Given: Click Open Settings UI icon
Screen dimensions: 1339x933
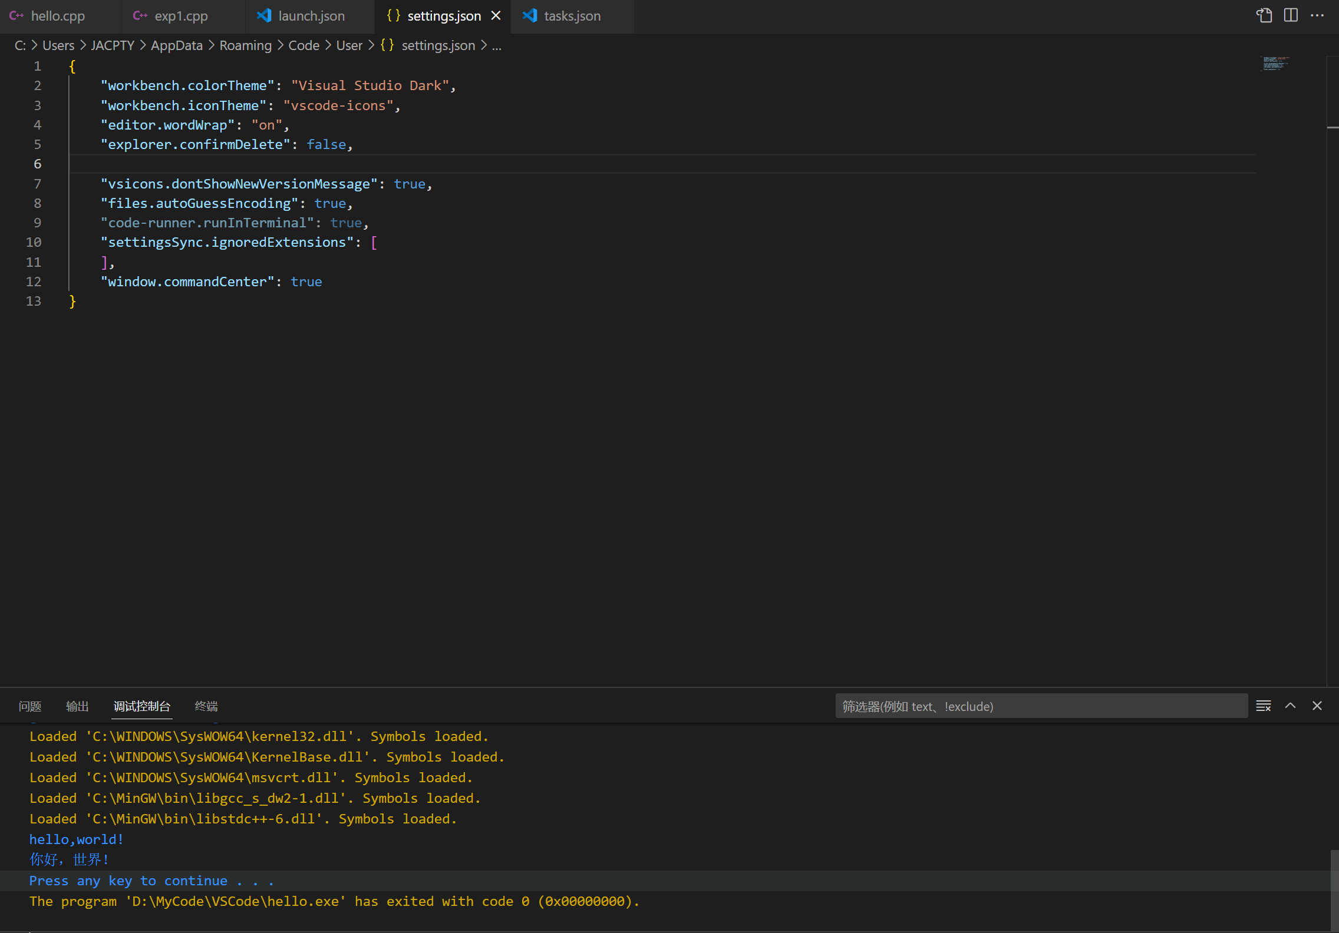Looking at the screenshot, I should tap(1264, 15).
